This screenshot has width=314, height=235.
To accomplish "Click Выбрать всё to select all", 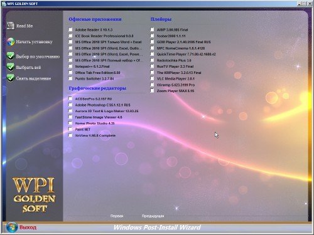I will [x=28, y=68].
